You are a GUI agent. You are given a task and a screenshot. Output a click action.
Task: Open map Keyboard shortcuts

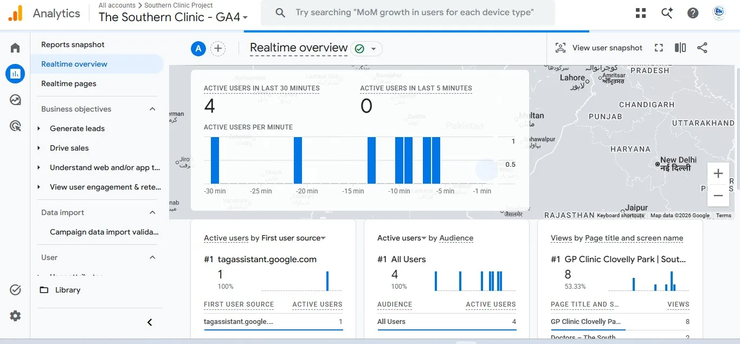[620, 216]
